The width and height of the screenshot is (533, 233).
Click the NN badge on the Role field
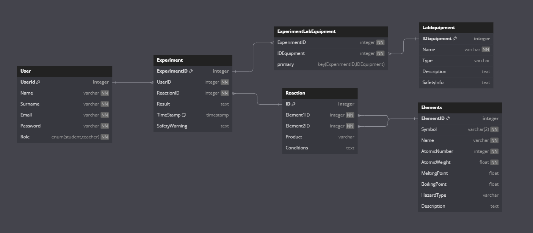pos(105,137)
